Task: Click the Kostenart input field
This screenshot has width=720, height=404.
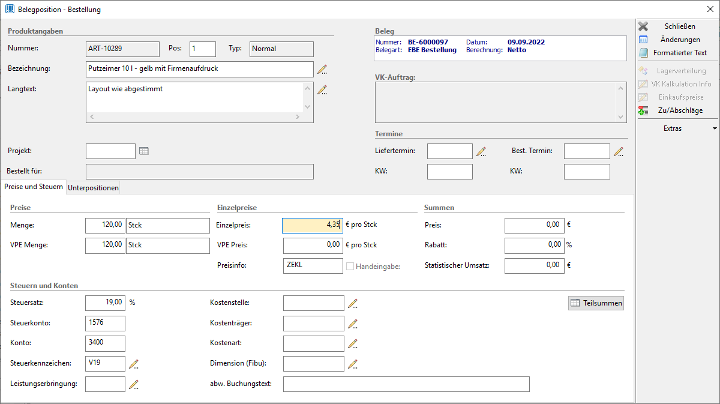Action: tap(313, 343)
